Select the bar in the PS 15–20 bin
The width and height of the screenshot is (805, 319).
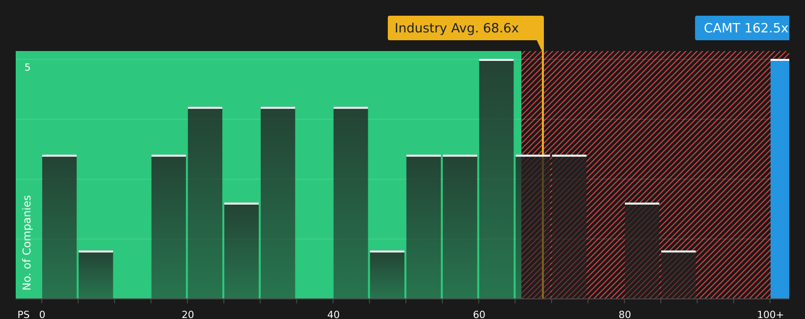click(x=169, y=227)
